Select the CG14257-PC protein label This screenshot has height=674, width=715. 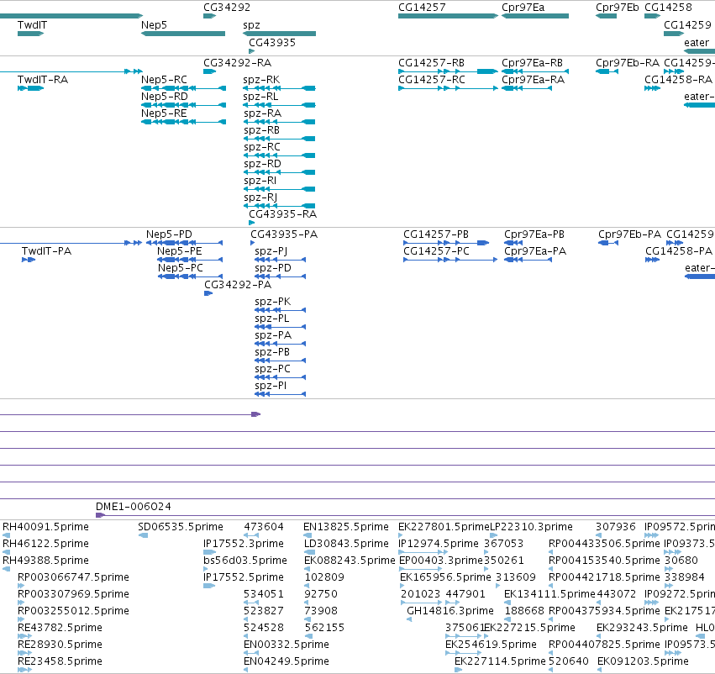(436, 251)
